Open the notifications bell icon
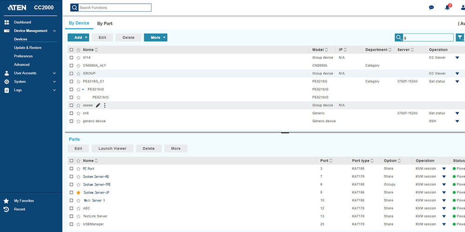The width and height of the screenshot is (465, 232). 447,7
